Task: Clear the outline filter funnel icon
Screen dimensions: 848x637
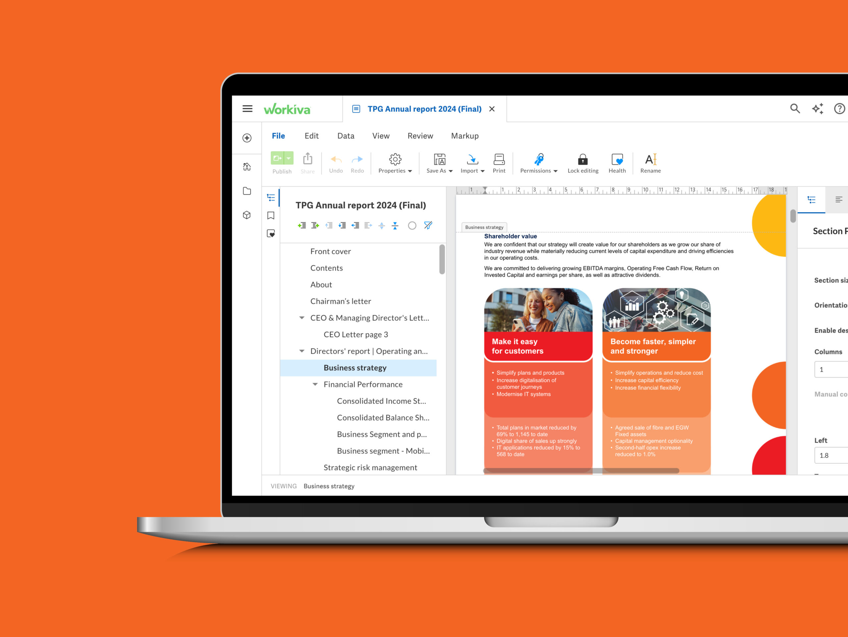Action: click(x=428, y=225)
